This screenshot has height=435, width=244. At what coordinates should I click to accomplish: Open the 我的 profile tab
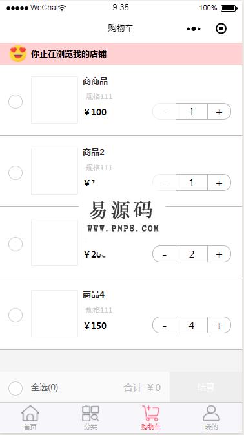pos(211,418)
